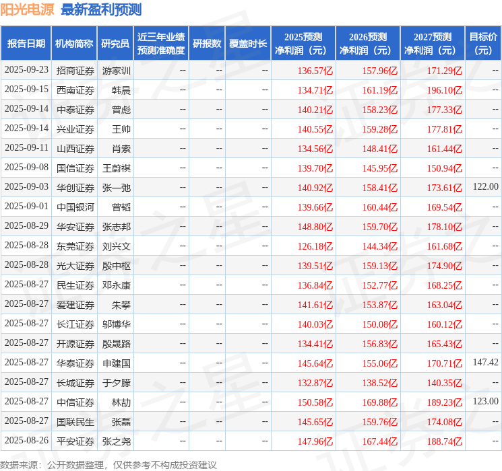Click analyst name 殷中枢
The image size is (502, 471).
click(117, 266)
